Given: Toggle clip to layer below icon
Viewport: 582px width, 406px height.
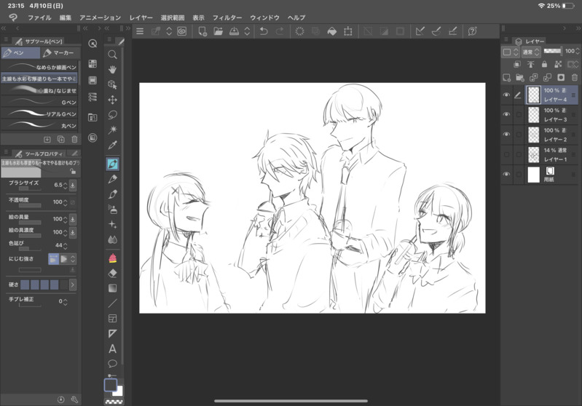Looking at the screenshot, I should [516, 64].
